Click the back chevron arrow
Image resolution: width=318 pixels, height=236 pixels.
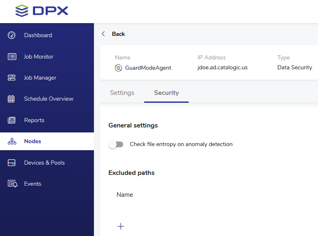103,34
